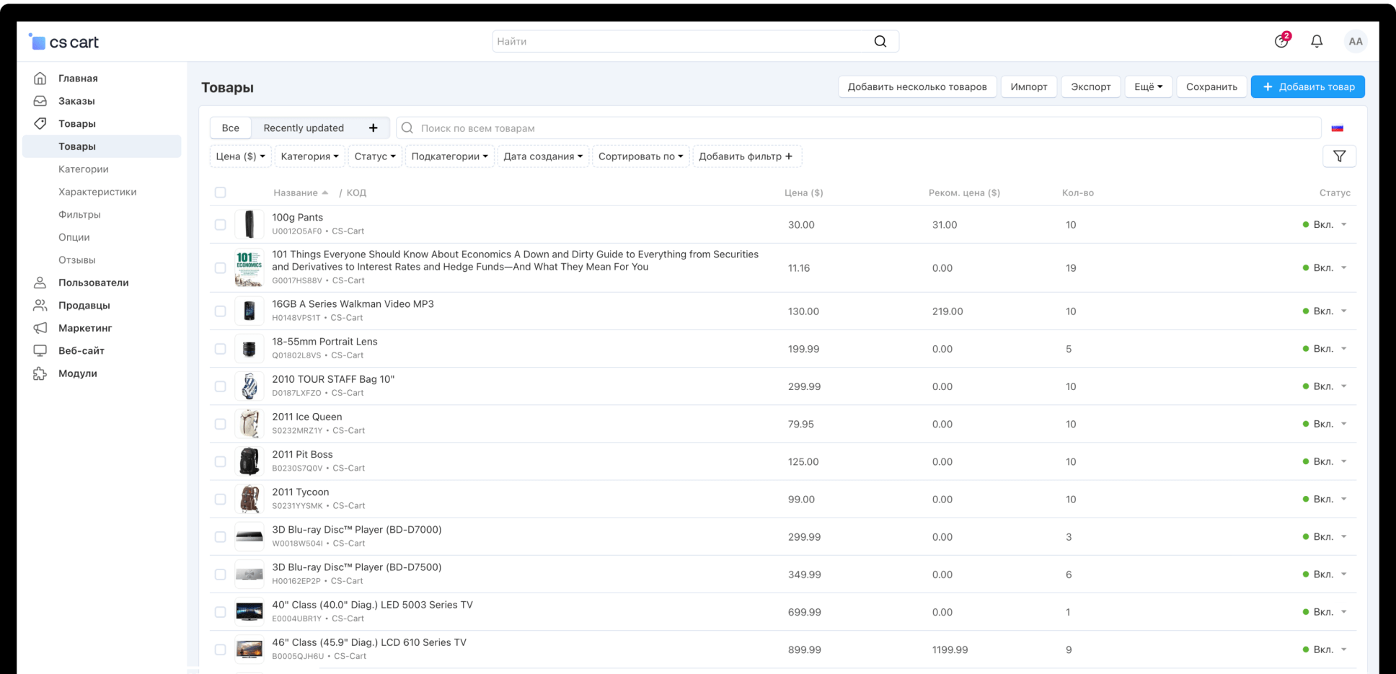Open the help icon with red badge
Viewport: 1396px width, 674px height.
click(x=1281, y=41)
